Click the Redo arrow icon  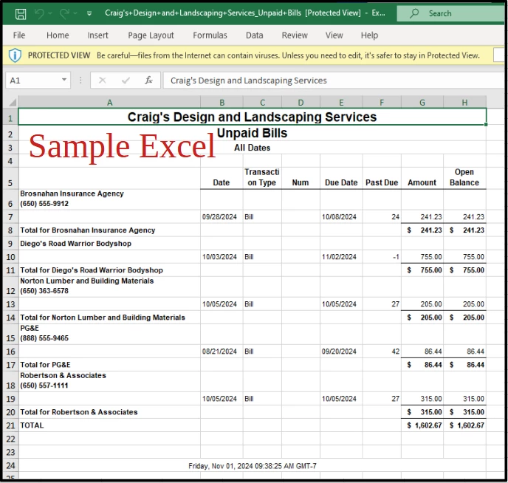point(64,13)
